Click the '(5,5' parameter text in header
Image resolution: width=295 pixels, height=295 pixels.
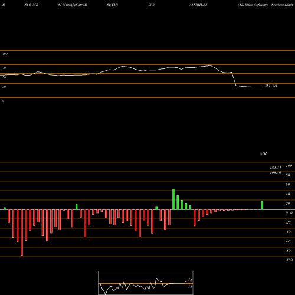pos(152,5)
